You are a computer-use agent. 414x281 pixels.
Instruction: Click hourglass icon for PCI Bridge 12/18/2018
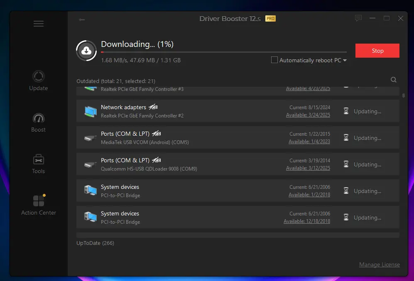click(346, 217)
